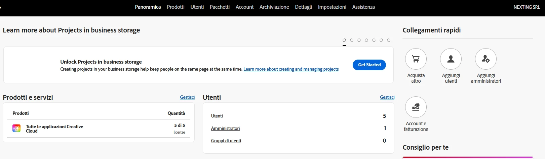Click the Creative Cloud product icon
This screenshot has height=159, width=545.
pyautogui.click(x=16, y=128)
